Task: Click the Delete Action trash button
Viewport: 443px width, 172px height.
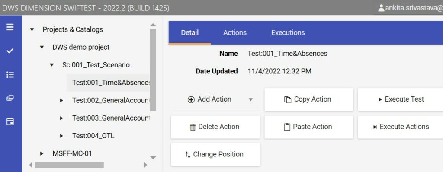Action: (x=215, y=127)
